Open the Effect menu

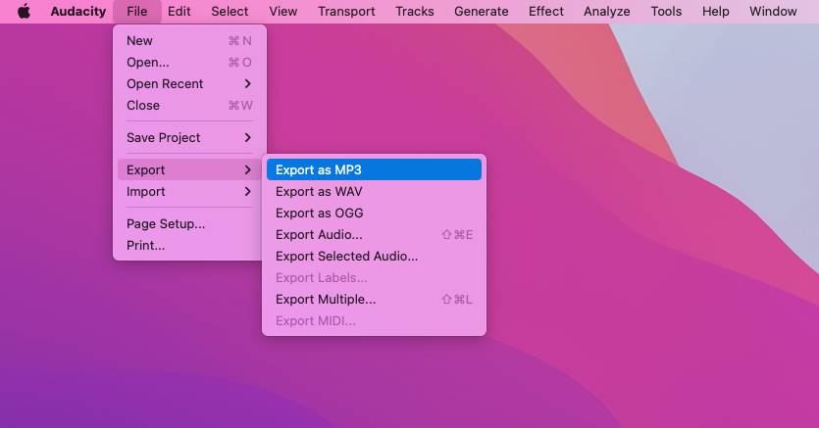(x=546, y=12)
